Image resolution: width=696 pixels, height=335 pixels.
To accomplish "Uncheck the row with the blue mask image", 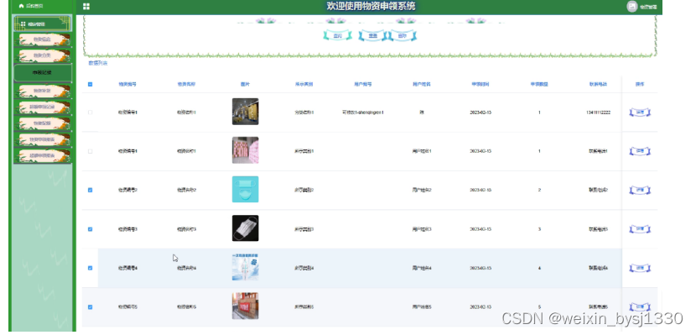I will click(x=90, y=190).
